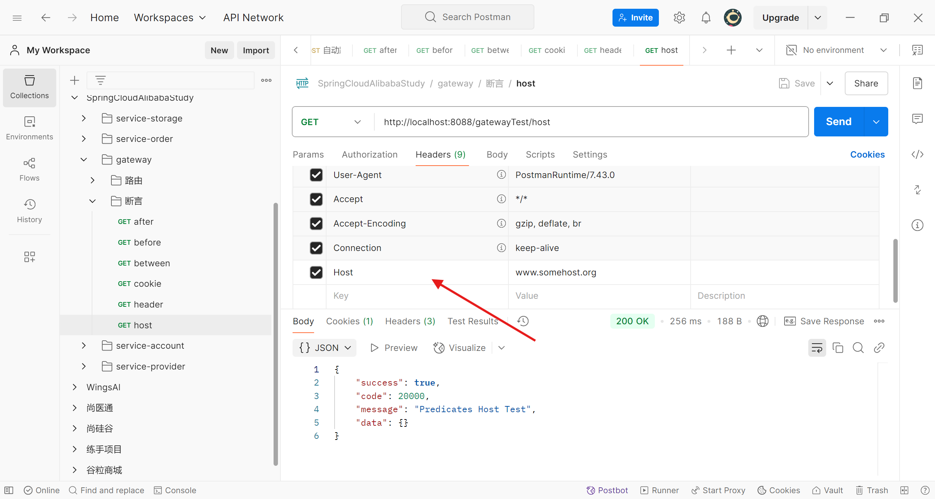Search the response body with magnifier icon
Screen dimensions: 935x499
click(x=858, y=348)
